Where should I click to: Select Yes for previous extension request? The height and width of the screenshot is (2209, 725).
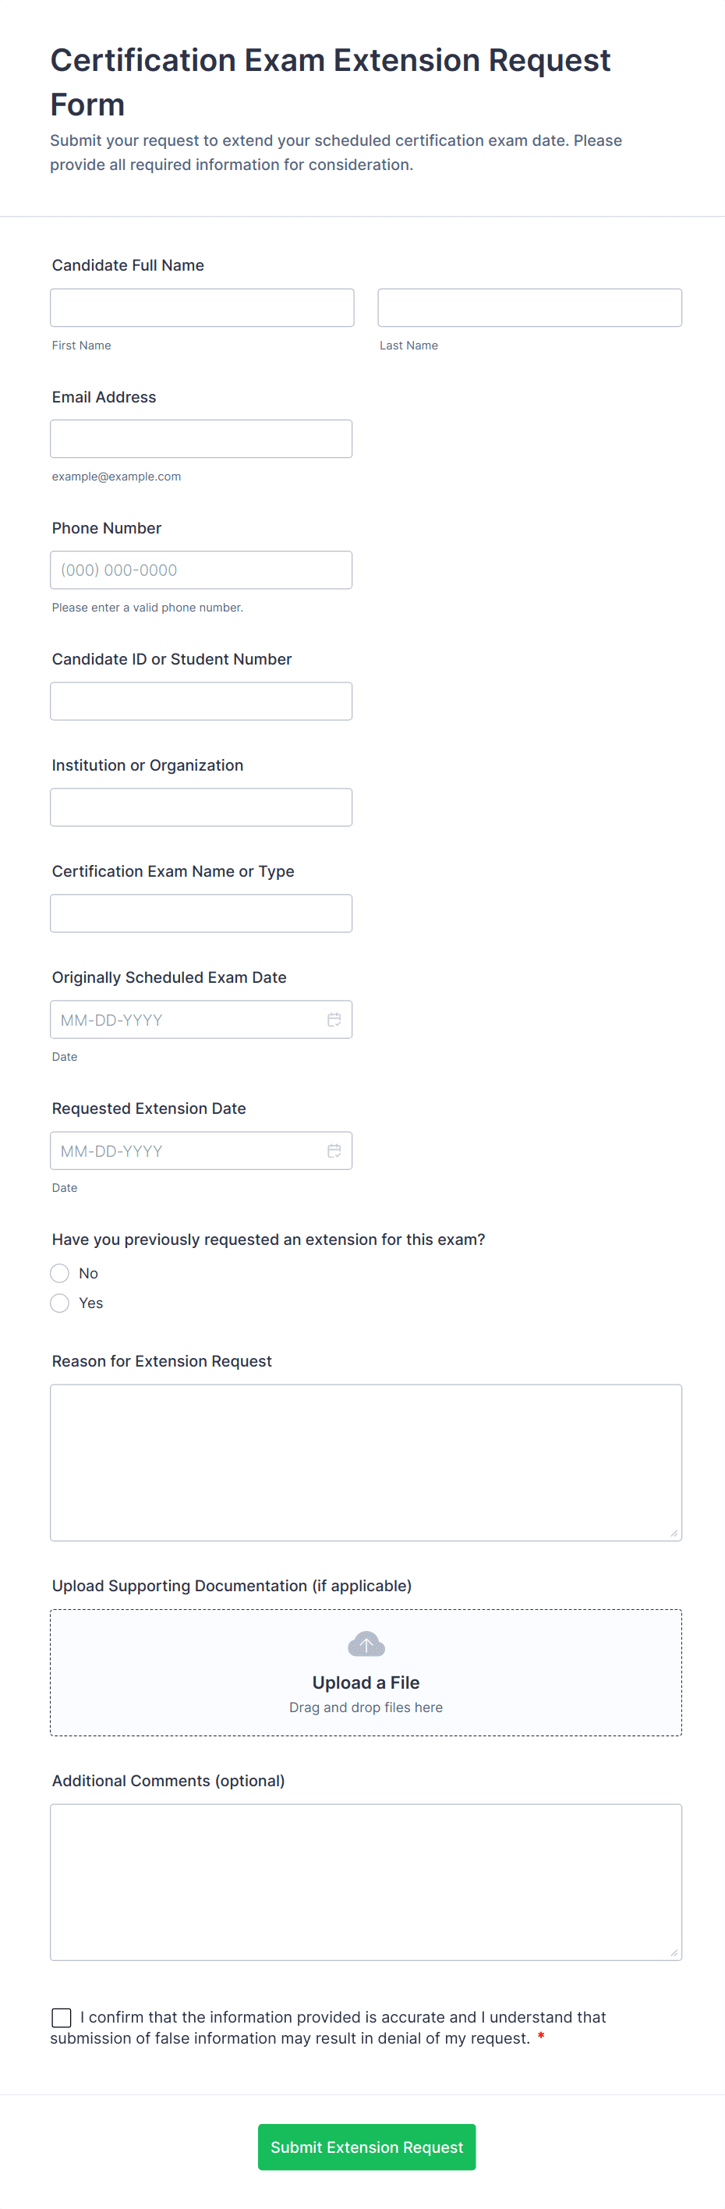click(60, 1303)
